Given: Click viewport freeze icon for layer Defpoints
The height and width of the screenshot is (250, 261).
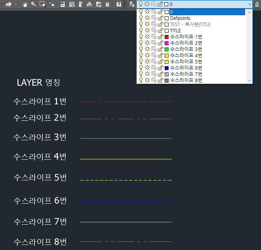Looking at the screenshot, I should coord(154,18).
